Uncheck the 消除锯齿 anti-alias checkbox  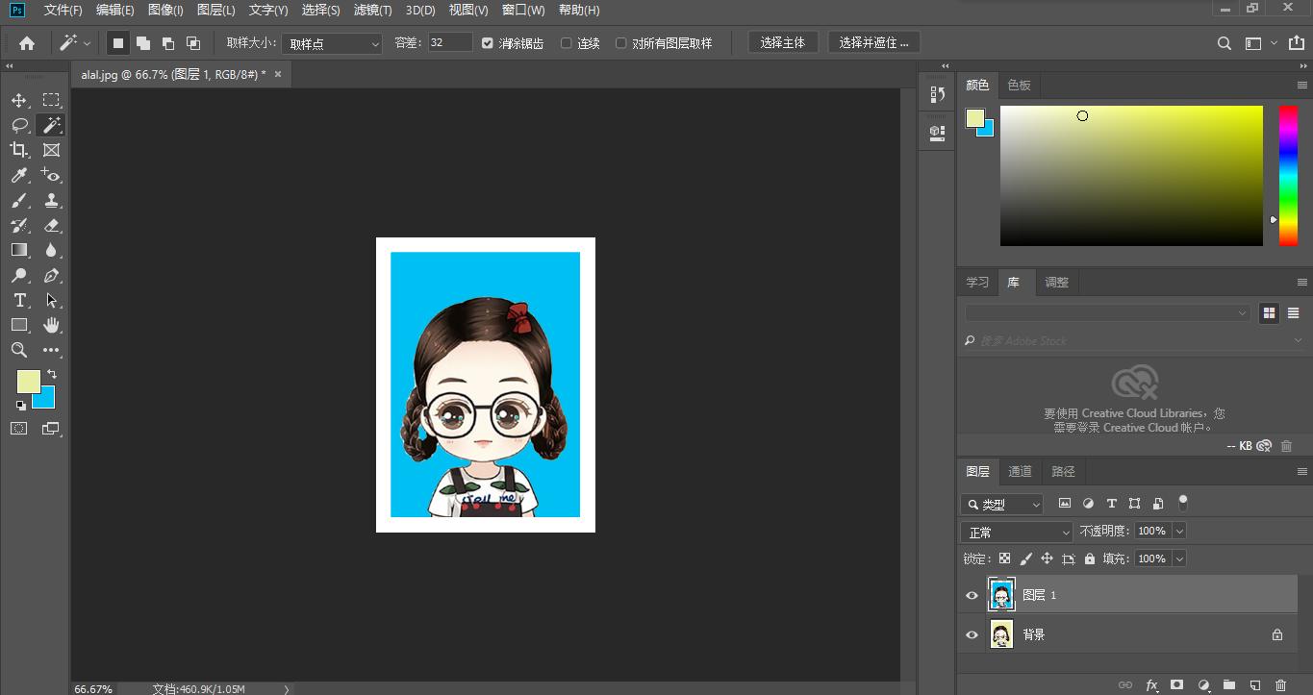pyautogui.click(x=488, y=43)
